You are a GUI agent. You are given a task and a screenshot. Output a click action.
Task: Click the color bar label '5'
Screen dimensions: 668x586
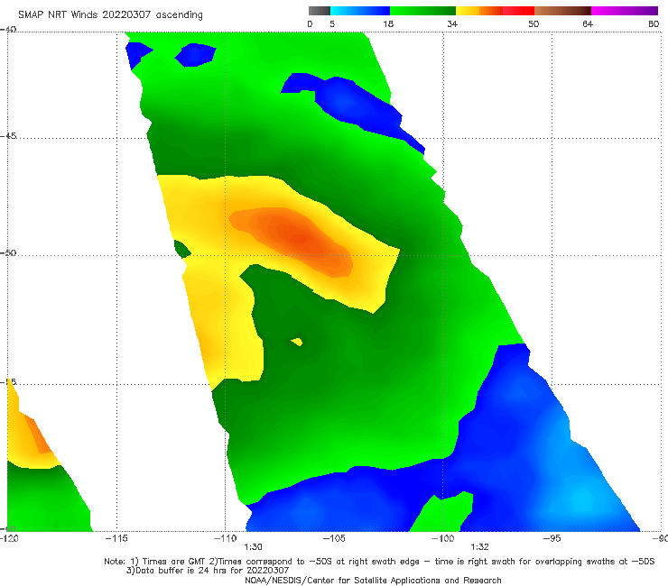pos(332,23)
